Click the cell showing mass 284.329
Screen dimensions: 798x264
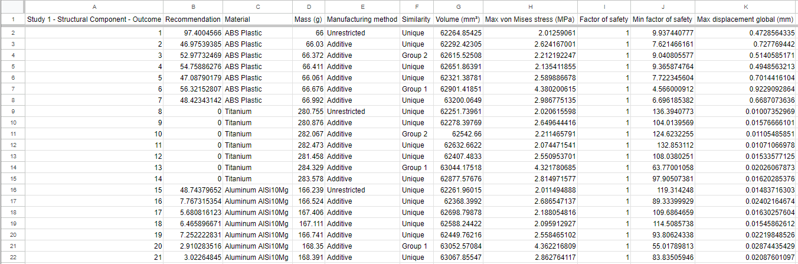(x=308, y=168)
